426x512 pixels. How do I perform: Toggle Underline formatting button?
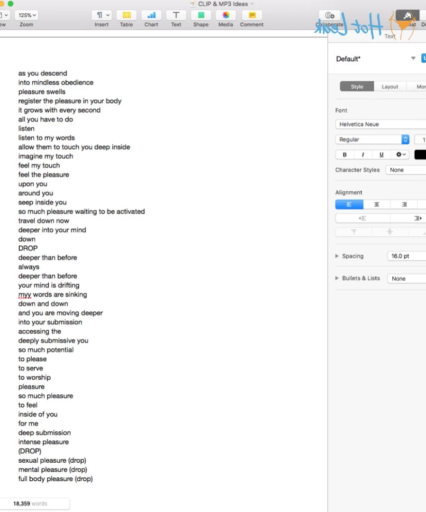click(381, 155)
